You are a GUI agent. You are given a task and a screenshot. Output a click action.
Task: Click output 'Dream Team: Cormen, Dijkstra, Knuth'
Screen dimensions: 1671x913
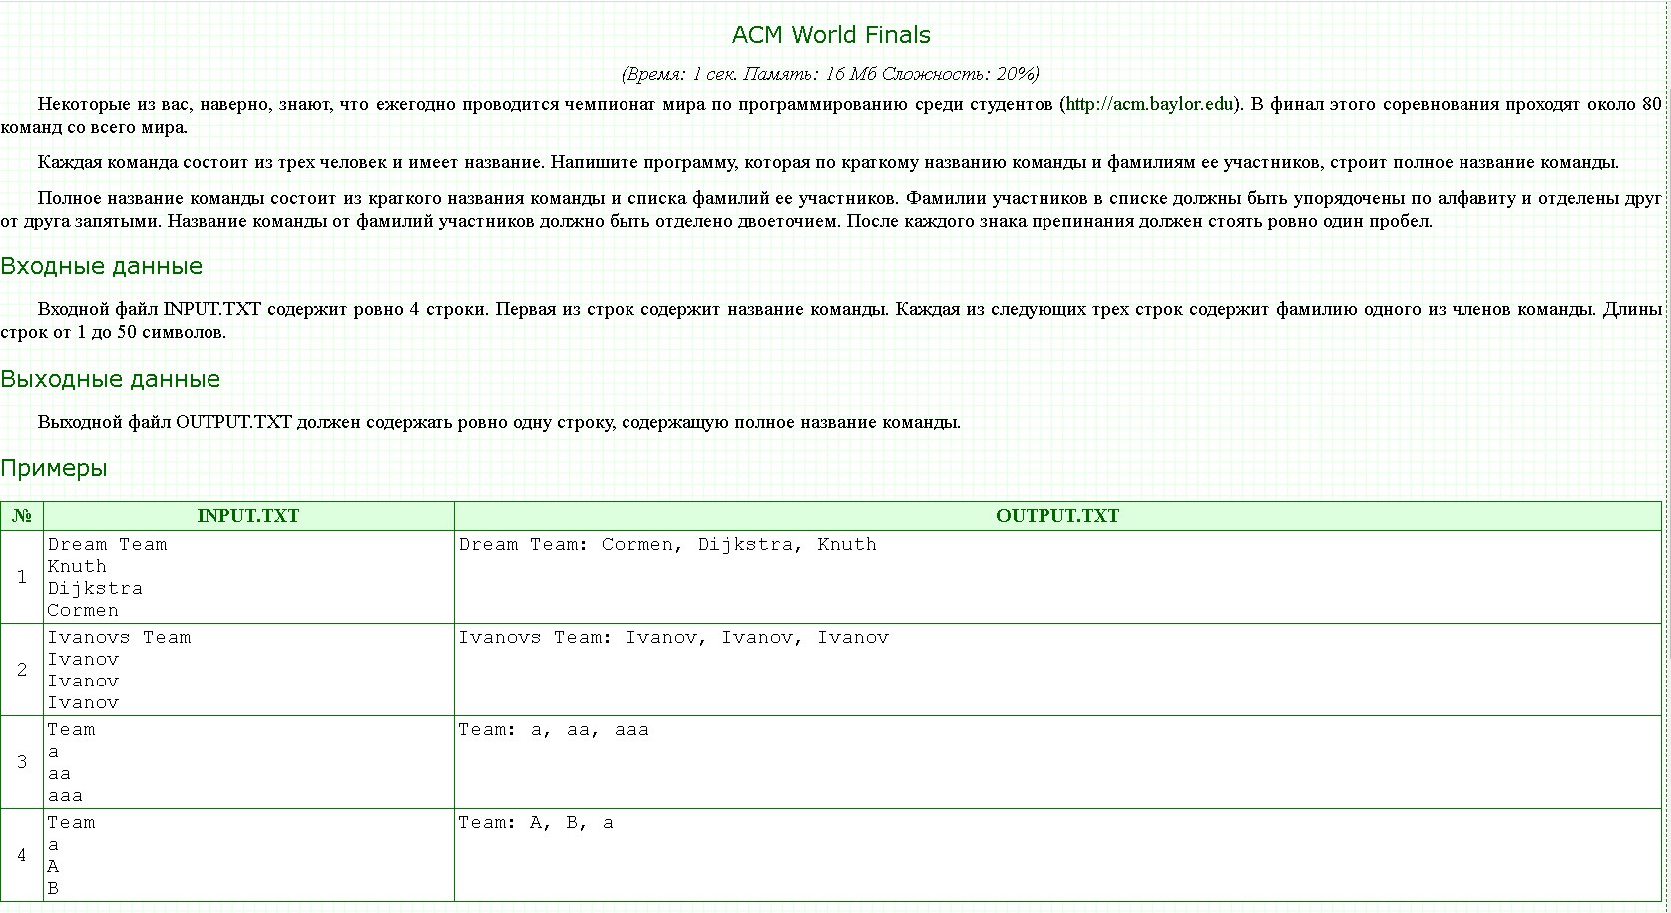point(667,544)
